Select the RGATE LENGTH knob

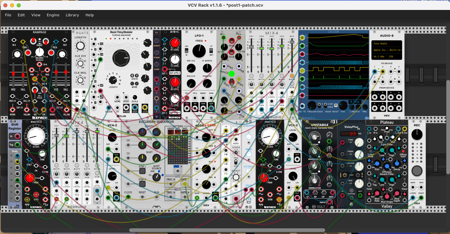point(81,45)
